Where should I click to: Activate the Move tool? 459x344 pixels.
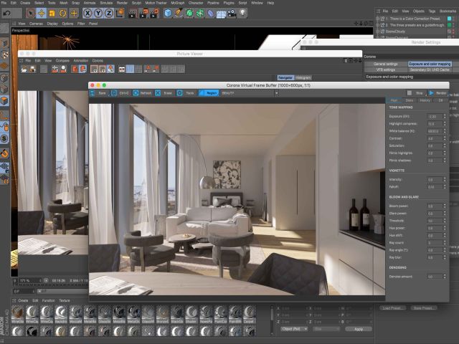[x=42, y=13]
